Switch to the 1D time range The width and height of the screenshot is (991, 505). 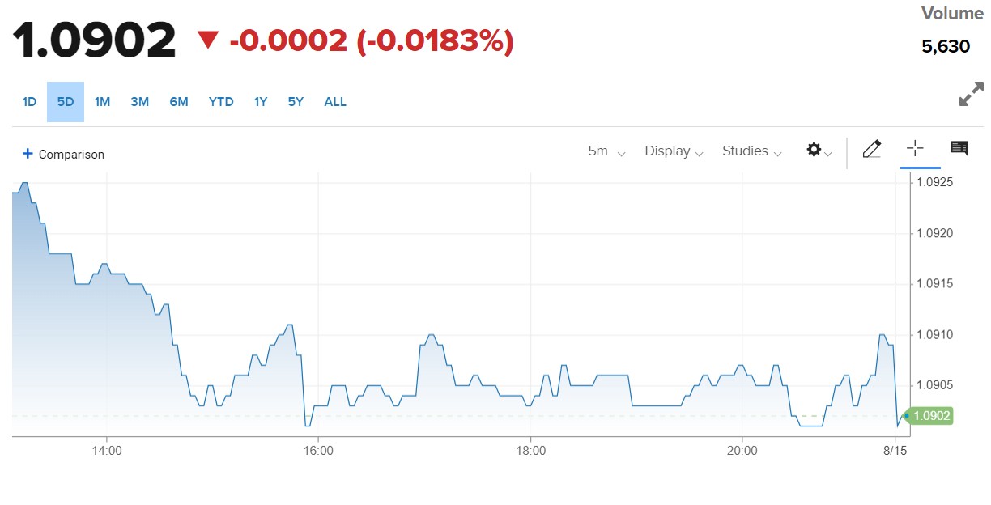coord(29,102)
